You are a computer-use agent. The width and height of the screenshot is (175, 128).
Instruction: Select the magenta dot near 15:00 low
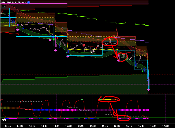68,56
